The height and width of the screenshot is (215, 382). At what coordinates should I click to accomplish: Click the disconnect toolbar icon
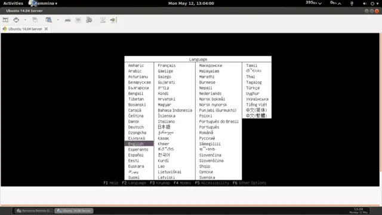(113, 20)
